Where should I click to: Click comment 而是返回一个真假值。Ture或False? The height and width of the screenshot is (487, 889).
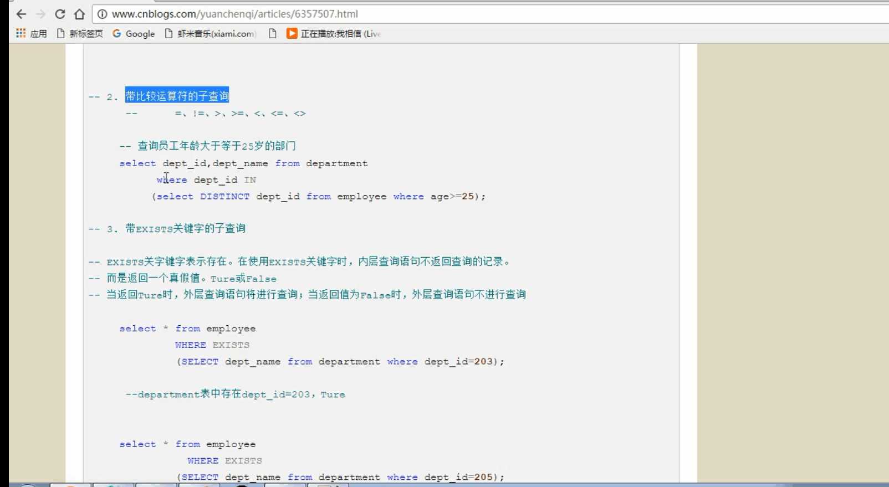182,278
